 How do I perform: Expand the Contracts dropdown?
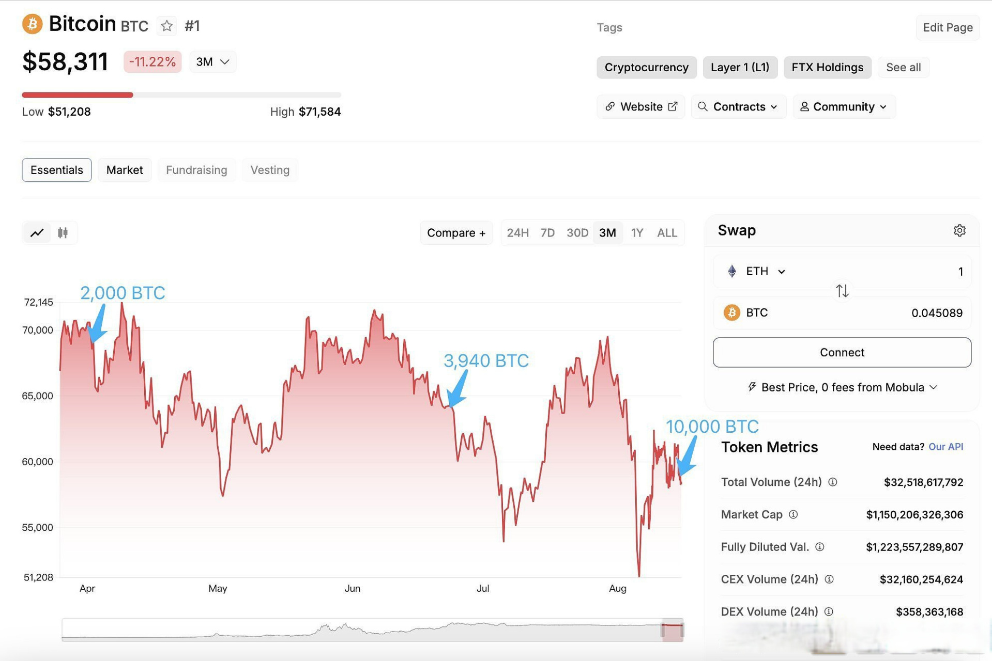(738, 107)
